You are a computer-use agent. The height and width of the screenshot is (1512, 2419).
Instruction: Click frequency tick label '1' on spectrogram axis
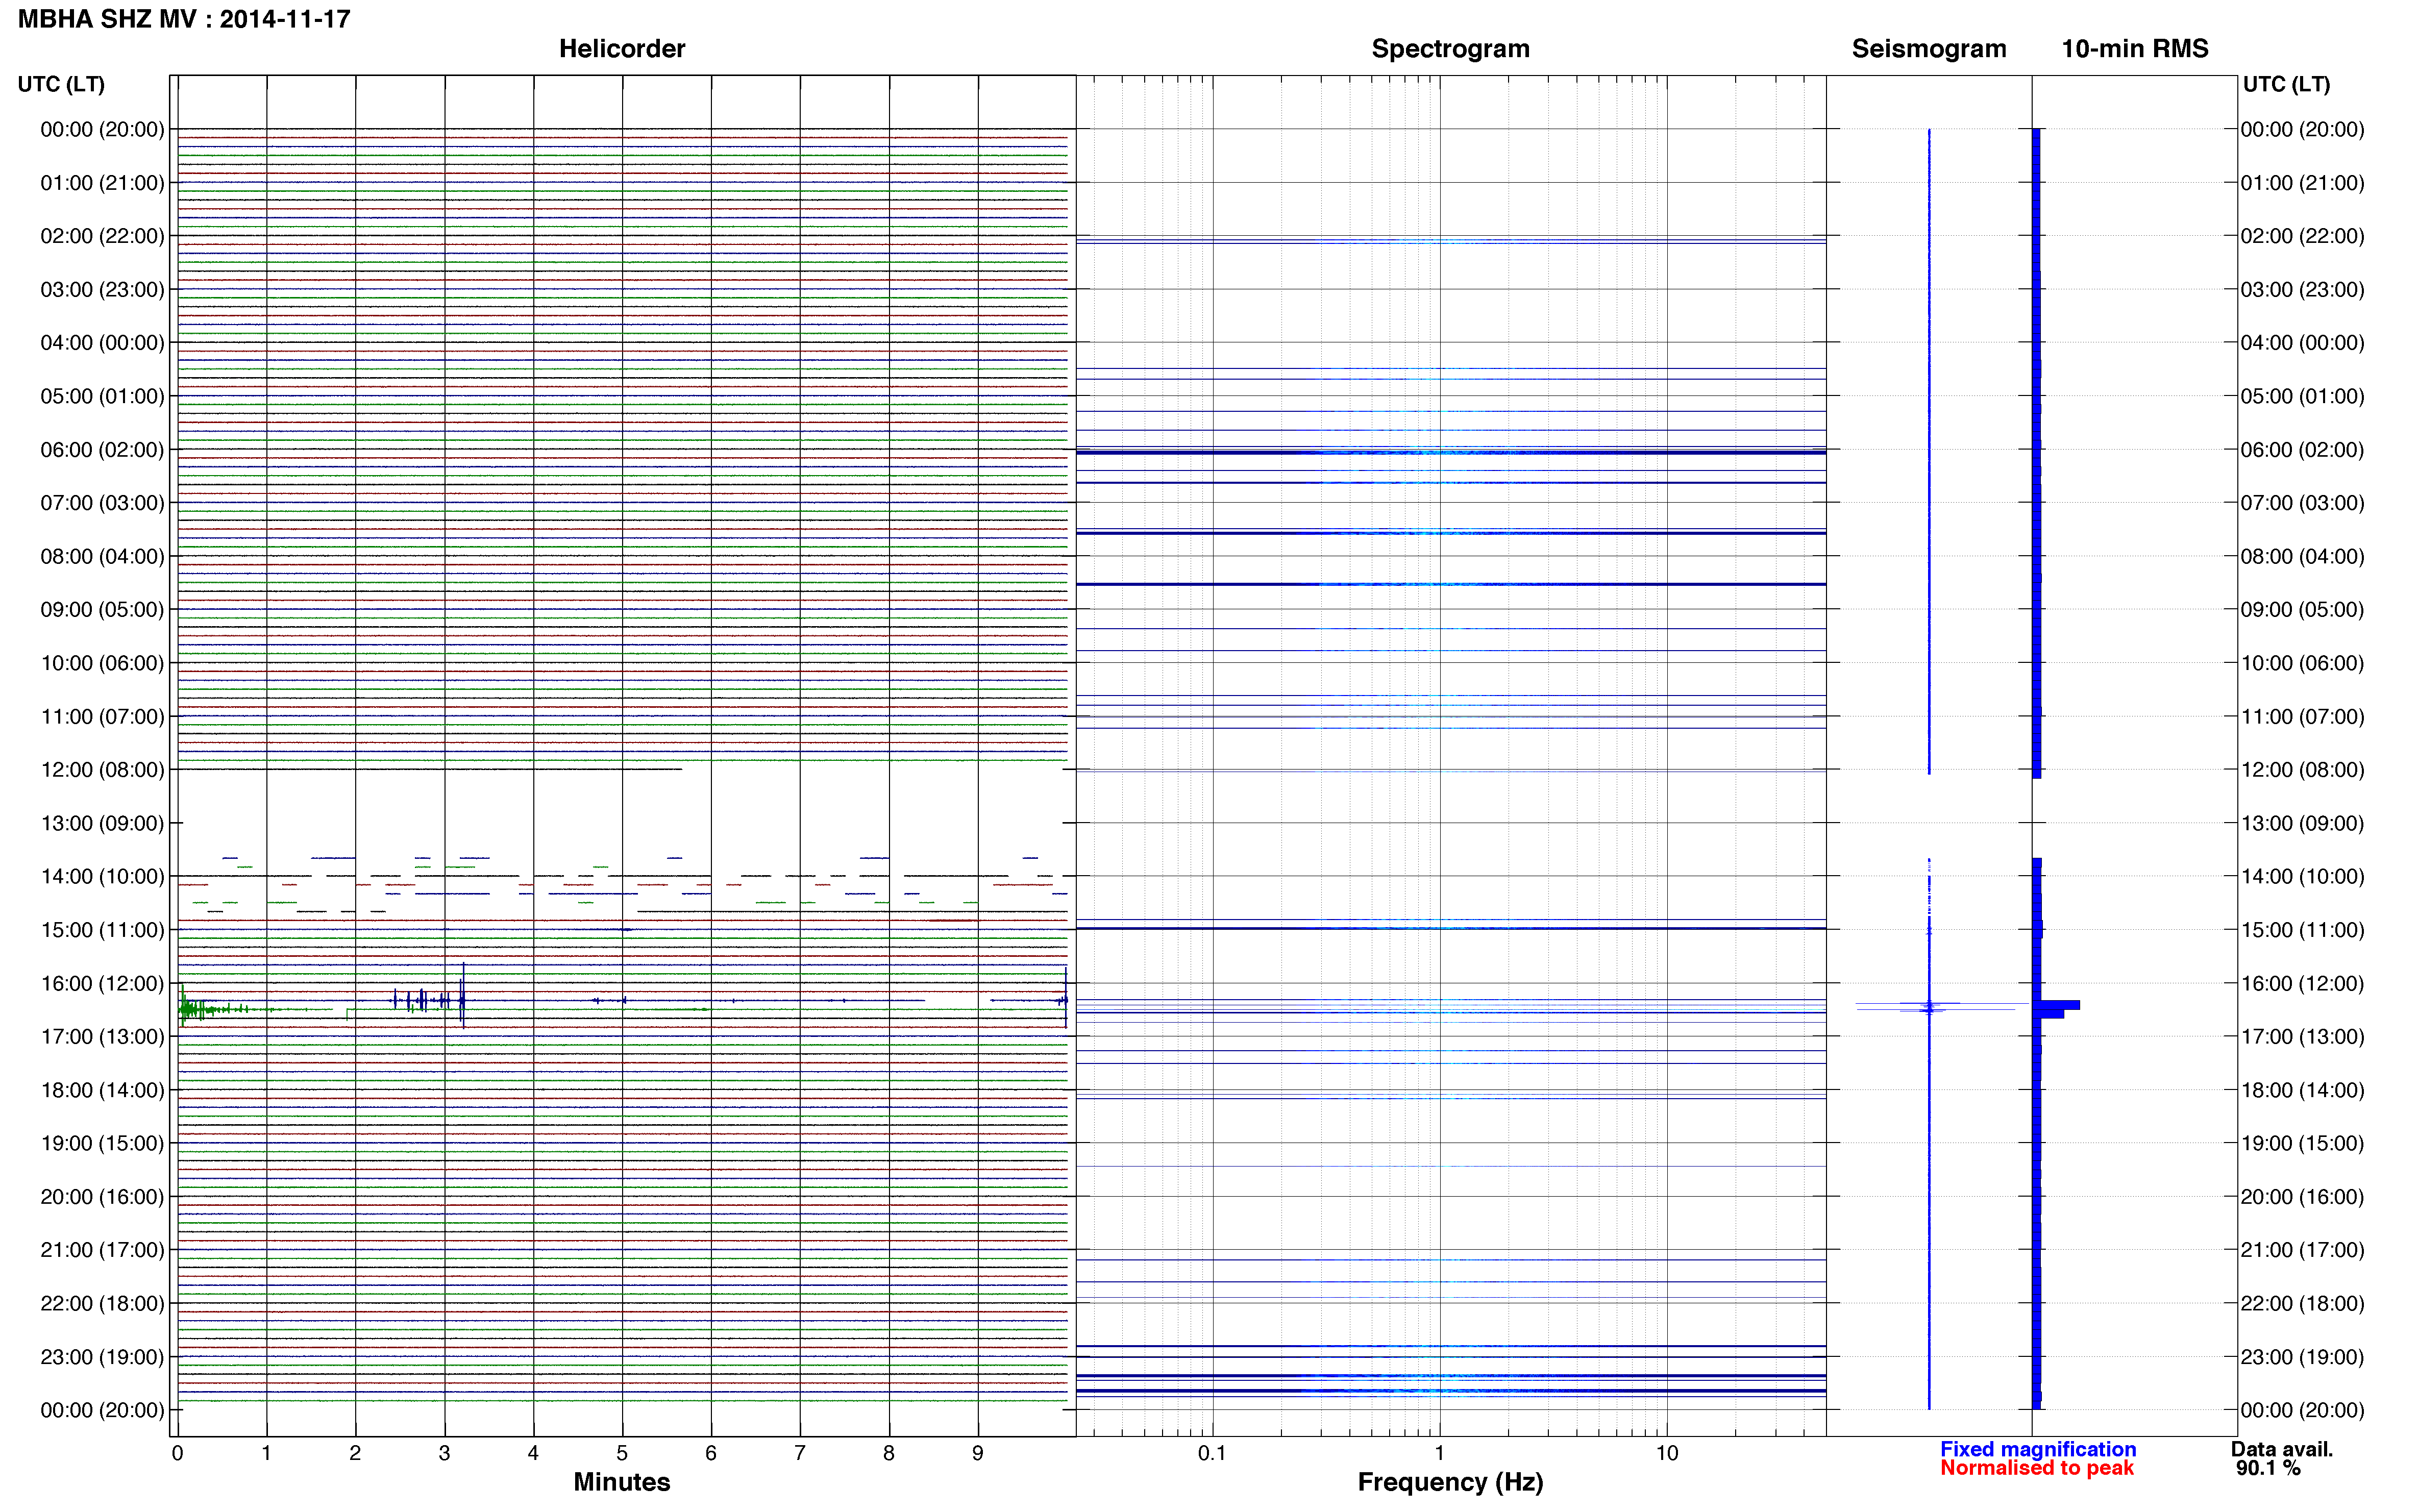[1440, 1453]
